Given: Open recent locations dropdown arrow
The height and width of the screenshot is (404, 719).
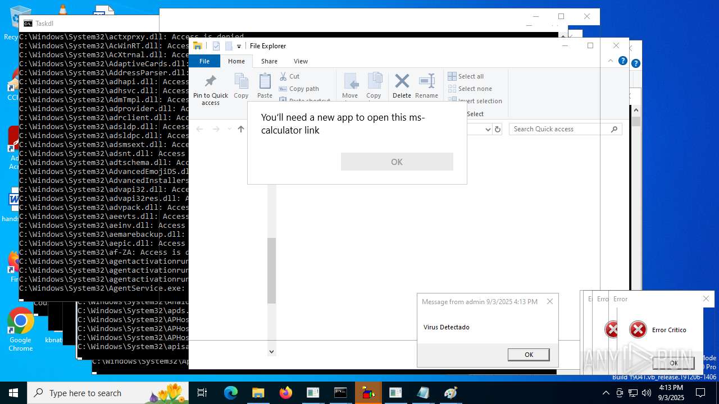Looking at the screenshot, I should pyautogui.click(x=229, y=129).
